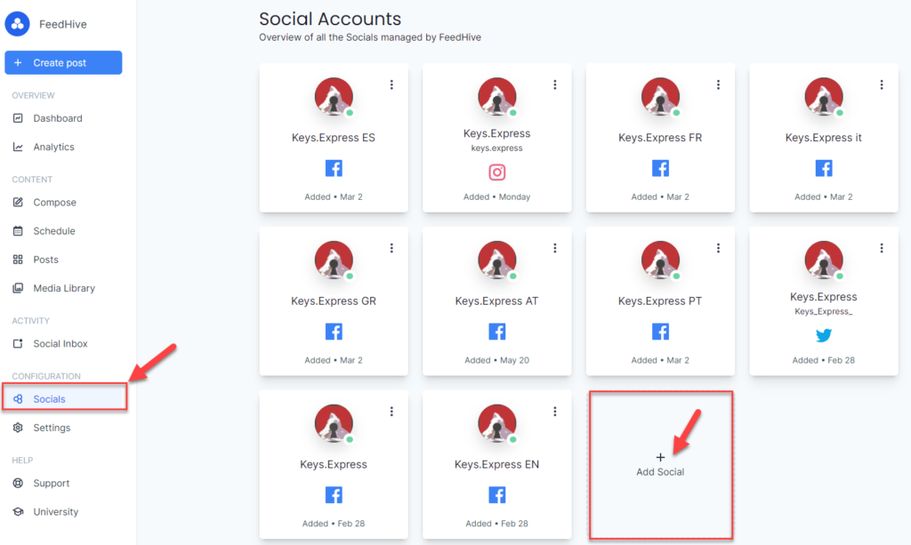Click the Schedule calendar icon
Viewport: 911px width, 545px height.
pyautogui.click(x=17, y=231)
